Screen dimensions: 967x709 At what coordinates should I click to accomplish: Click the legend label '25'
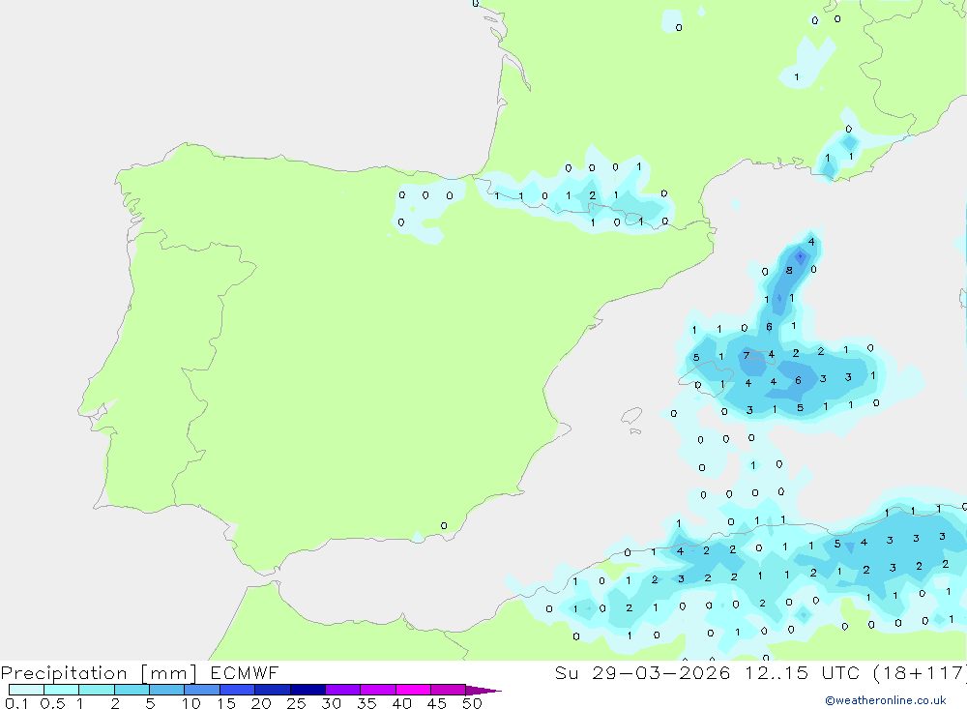(x=296, y=703)
